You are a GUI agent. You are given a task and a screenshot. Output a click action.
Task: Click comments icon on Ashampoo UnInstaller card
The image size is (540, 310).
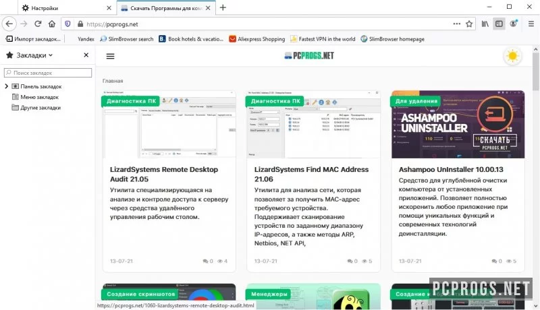(494, 261)
